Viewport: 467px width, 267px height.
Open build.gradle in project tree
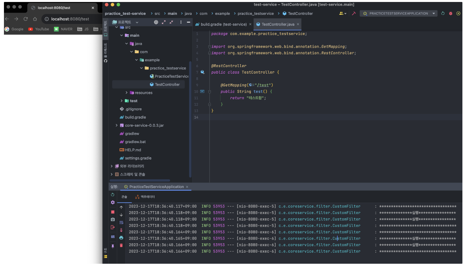133,117
